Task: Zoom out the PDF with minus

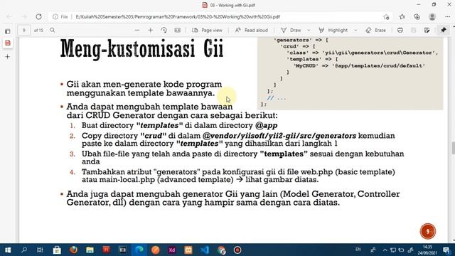Action: pyautogui.click(x=137, y=30)
